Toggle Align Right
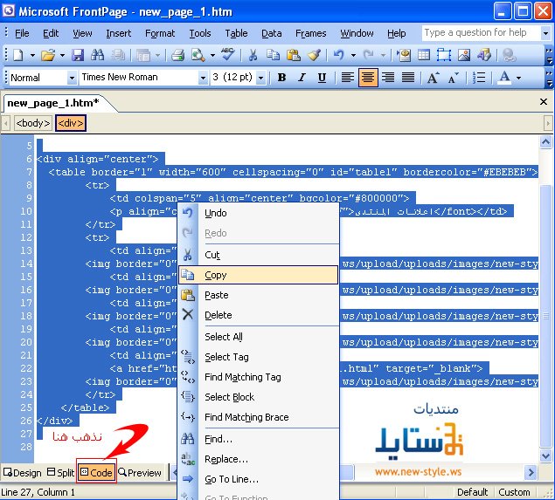Screen dimensions: 555x500 coord(388,78)
